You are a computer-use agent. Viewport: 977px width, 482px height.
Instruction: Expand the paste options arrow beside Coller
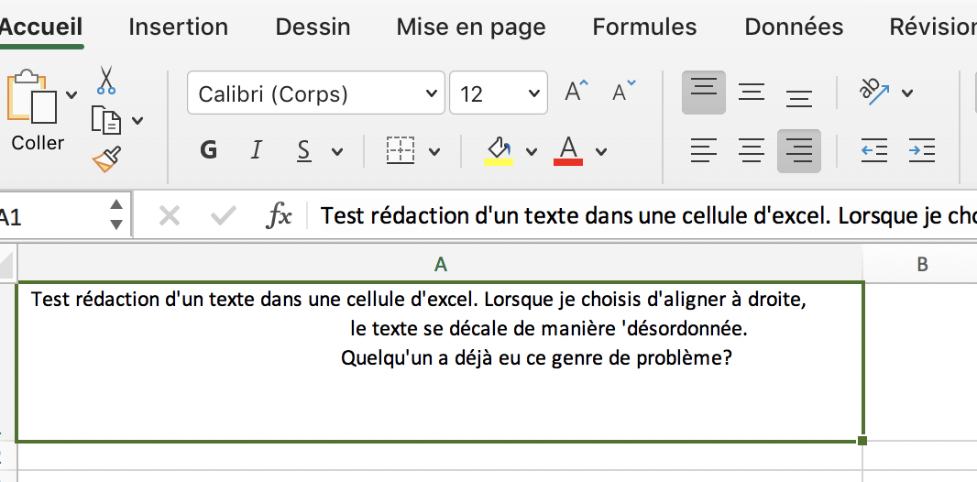pyautogui.click(x=71, y=95)
